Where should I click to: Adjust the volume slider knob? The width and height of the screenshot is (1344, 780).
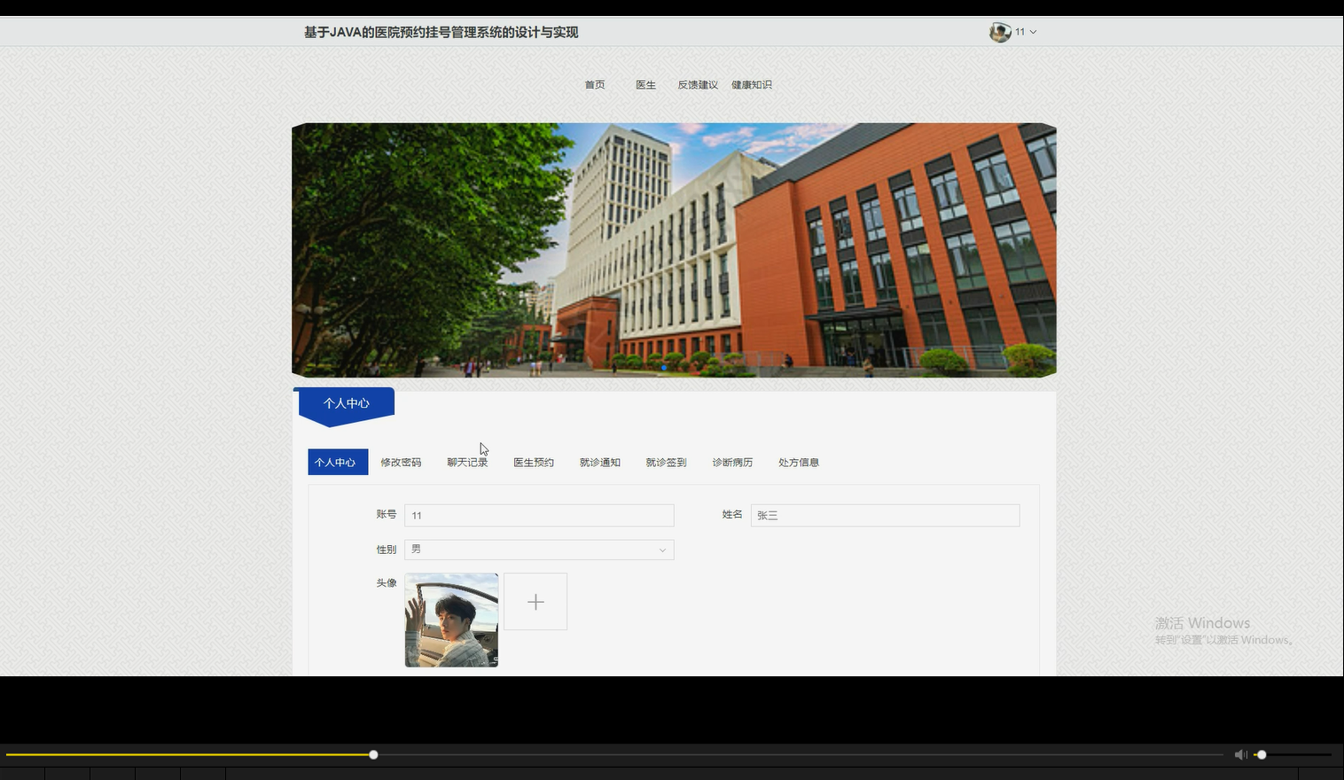click(1262, 754)
